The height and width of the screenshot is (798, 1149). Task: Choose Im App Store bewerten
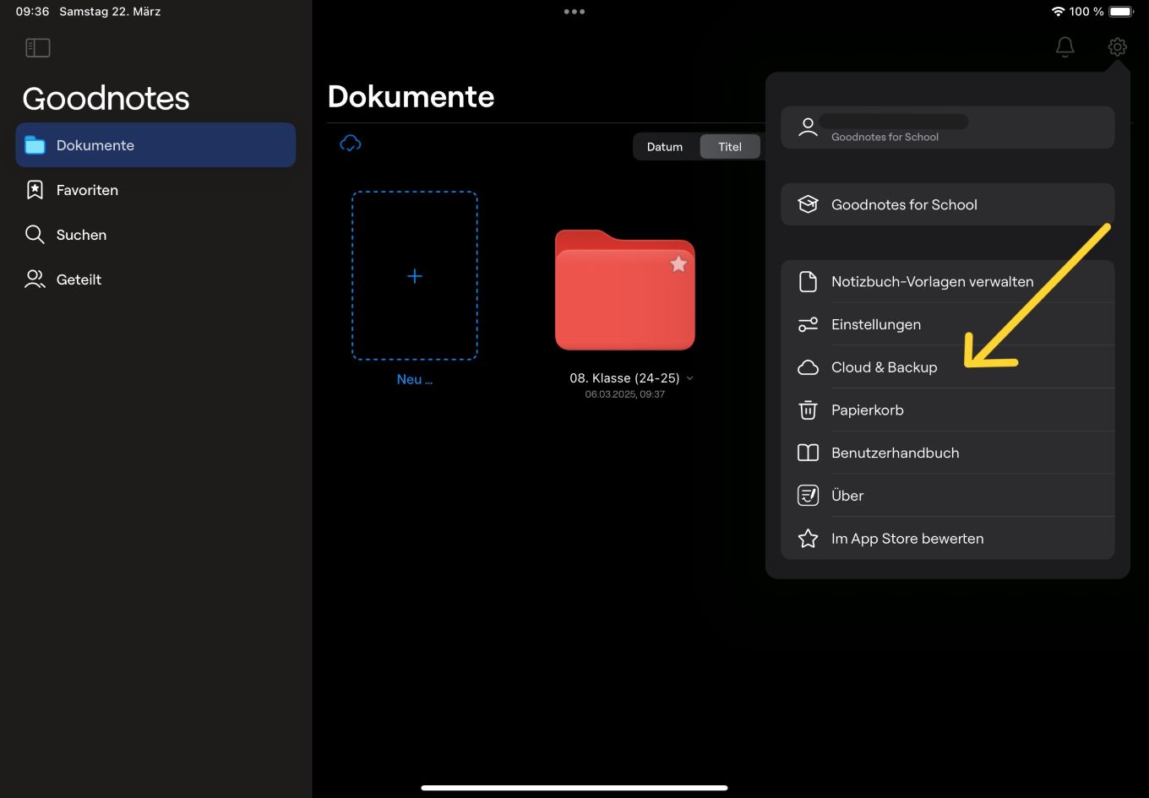pyautogui.click(x=948, y=539)
